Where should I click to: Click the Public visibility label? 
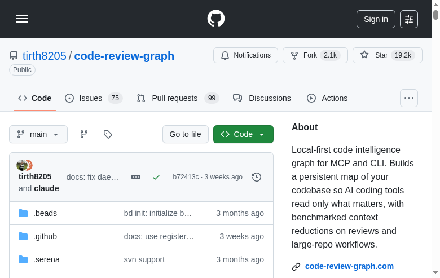click(x=22, y=70)
